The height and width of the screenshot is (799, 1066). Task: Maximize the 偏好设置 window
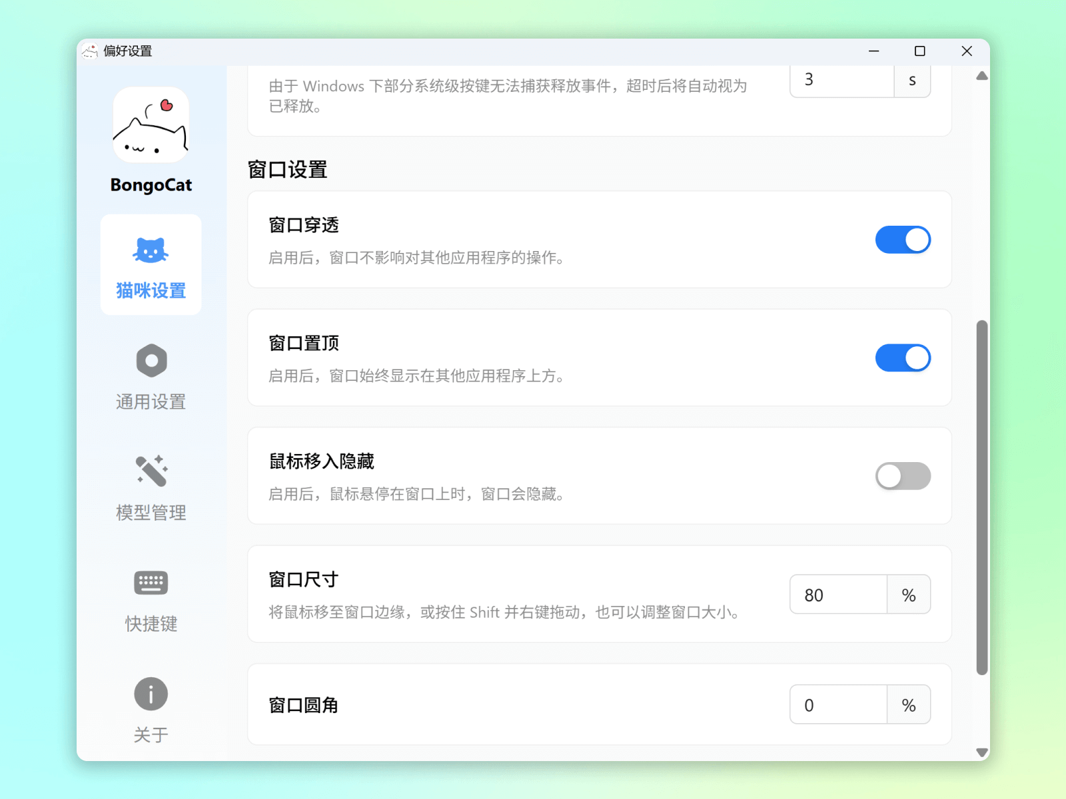pyautogui.click(x=919, y=51)
